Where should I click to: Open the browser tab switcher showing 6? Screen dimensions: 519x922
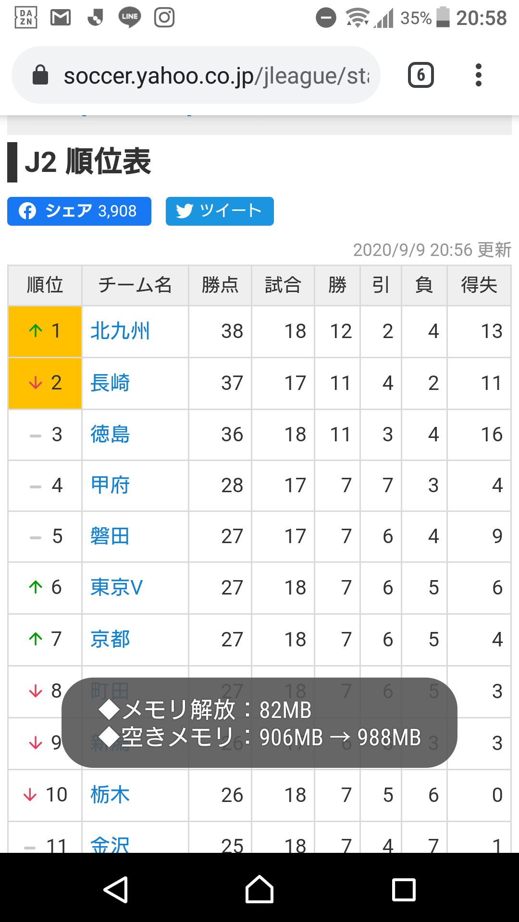[x=420, y=75]
